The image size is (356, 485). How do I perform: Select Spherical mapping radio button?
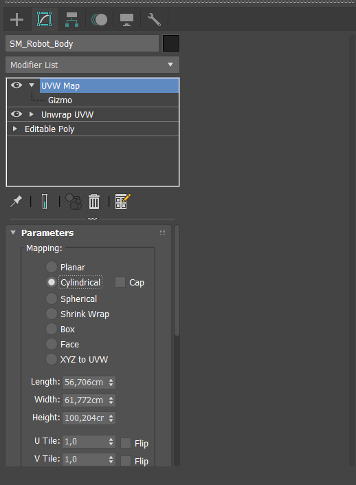point(52,299)
